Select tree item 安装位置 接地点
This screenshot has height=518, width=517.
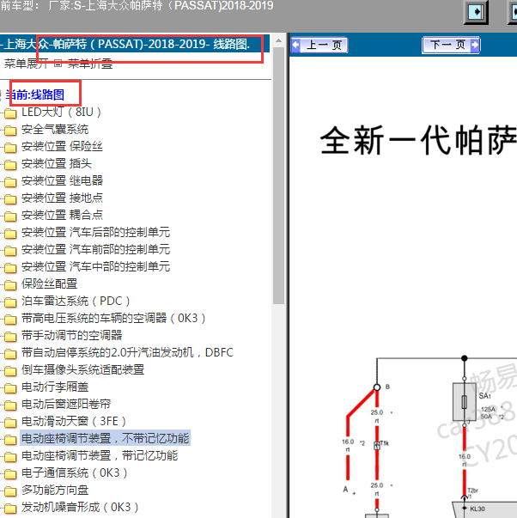(62, 198)
